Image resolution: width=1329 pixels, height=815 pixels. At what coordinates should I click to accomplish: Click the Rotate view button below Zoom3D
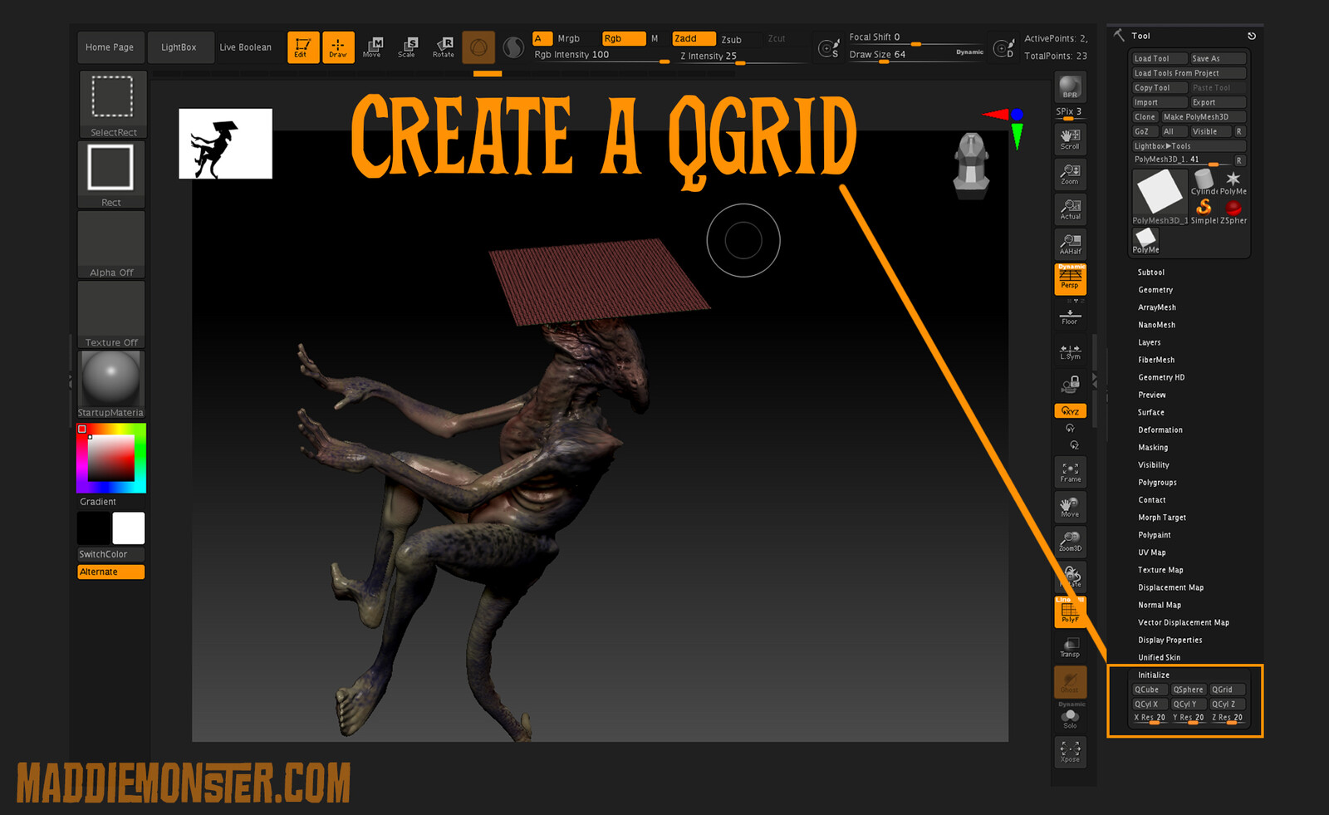[x=1070, y=577]
